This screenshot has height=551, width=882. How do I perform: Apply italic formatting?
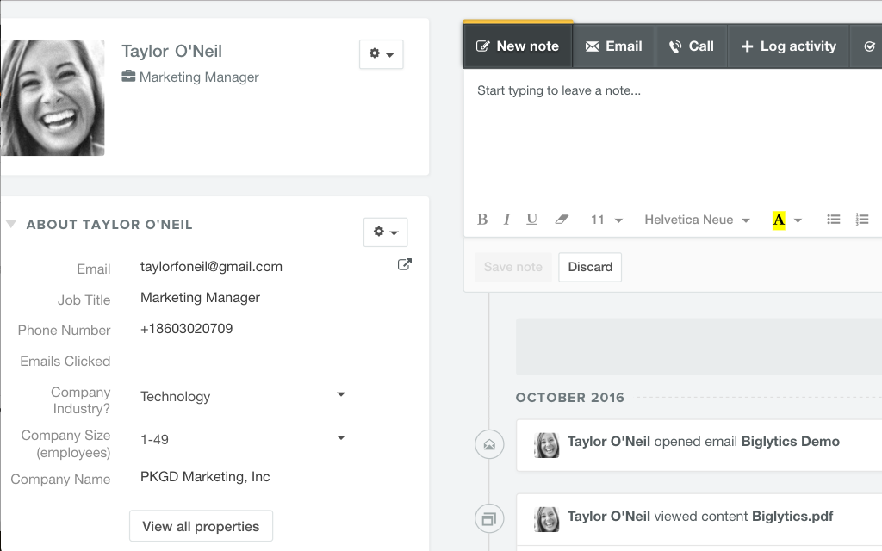(506, 219)
